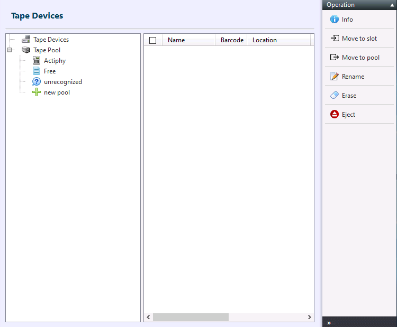Toggle the select-all checkbox in table header
The image size is (397, 327).
click(x=153, y=40)
